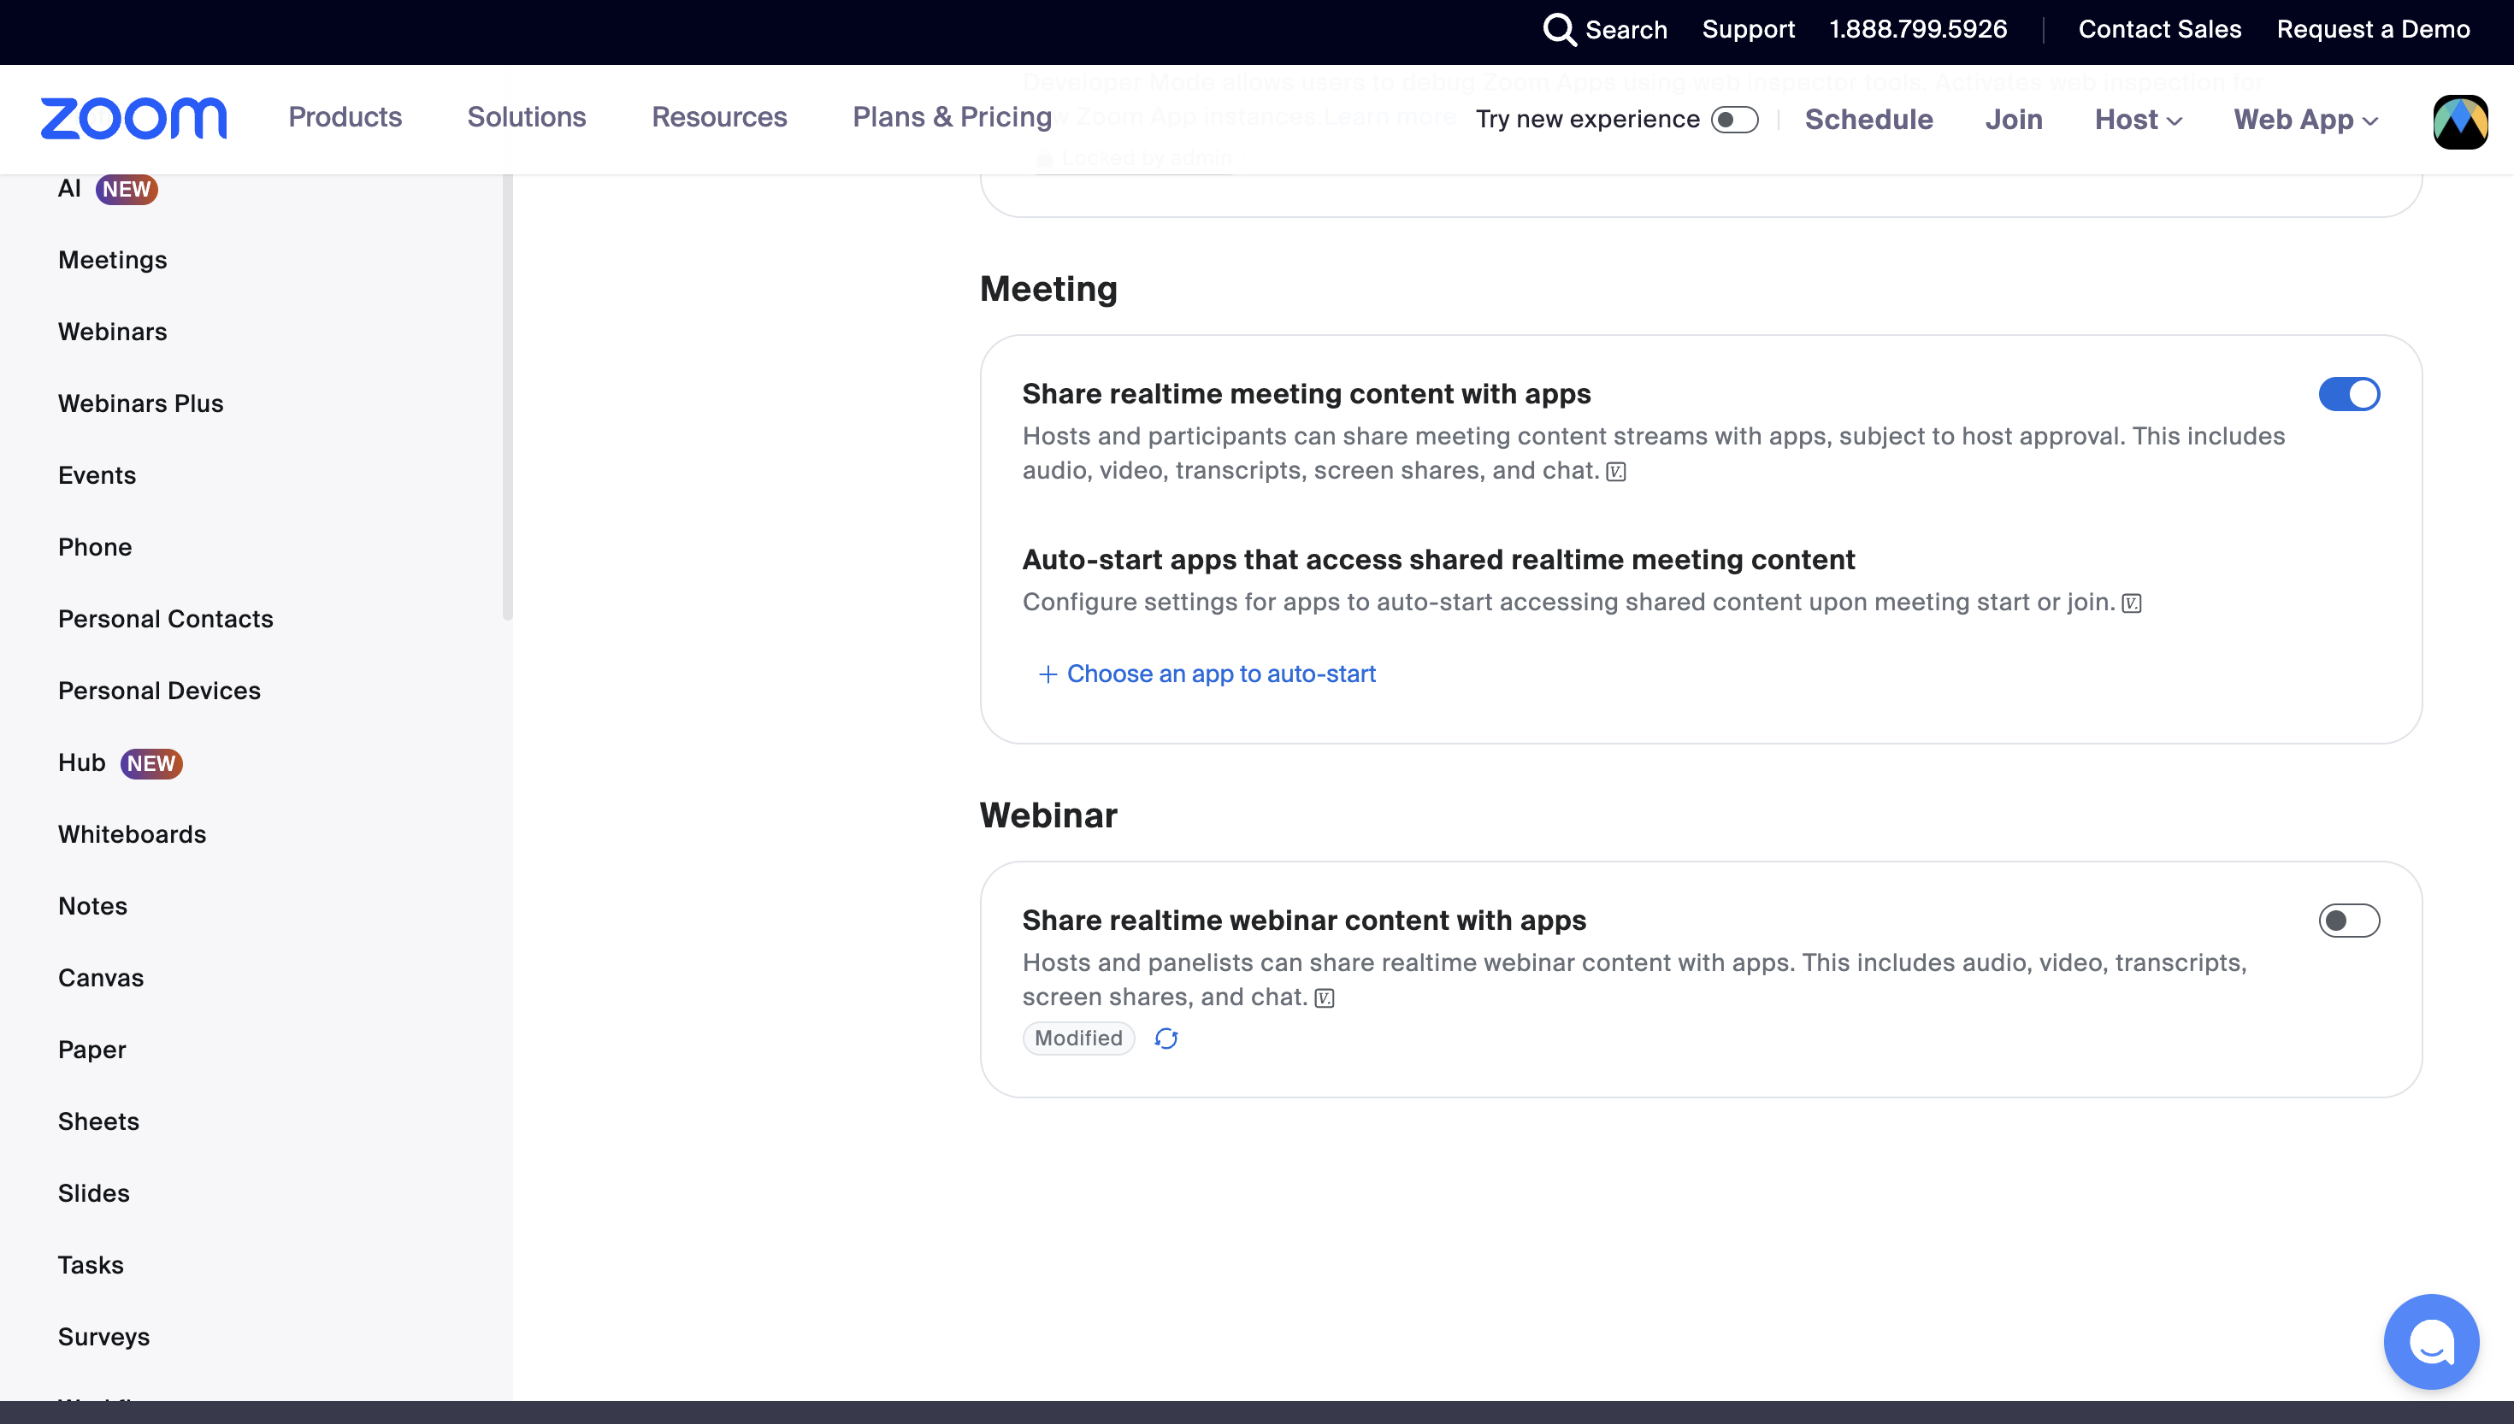Toggle Try new experience switch
Image resolution: width=2514 pixels, height=1424 pixels.
[1734, 120]
